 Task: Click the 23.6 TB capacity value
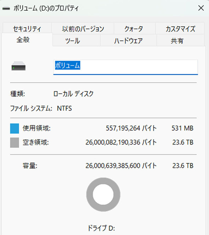point(183,166)
